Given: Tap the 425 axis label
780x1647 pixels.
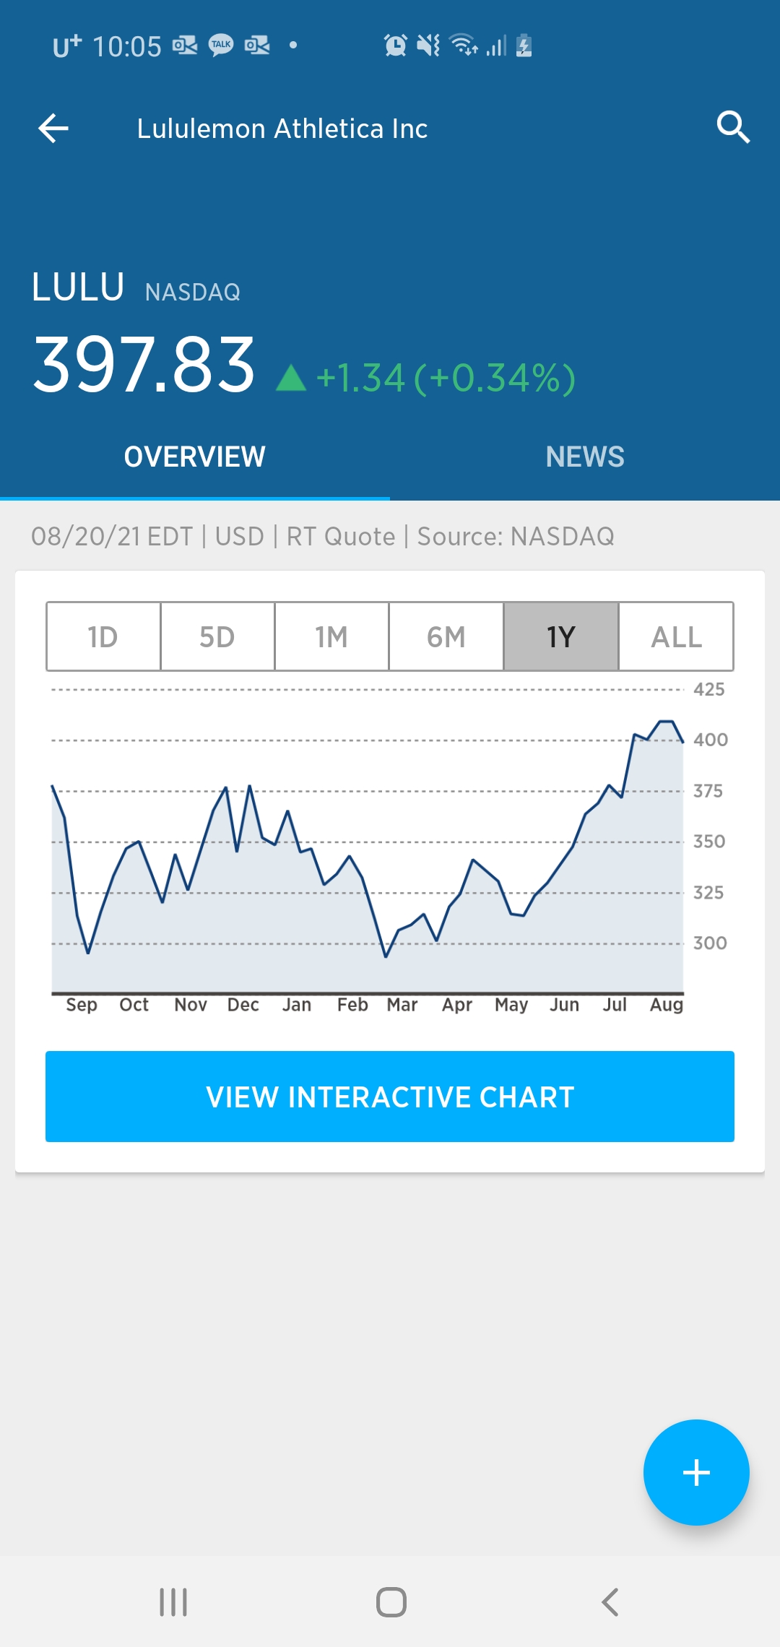Looking at the screenshot, I should pyautogui.click(x=709, y=689).
